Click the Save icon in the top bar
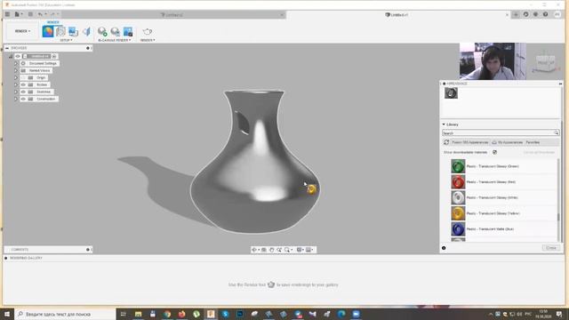 [30, 14]
